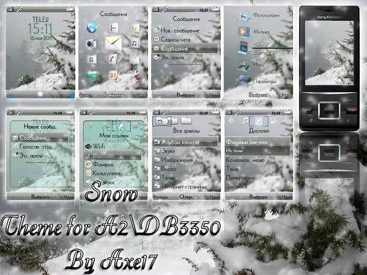Select the Wi-Fi icon in Мои ссылки
Viewport: 367px width, 275px height.
pyautogui.click(x=88, y=147)
